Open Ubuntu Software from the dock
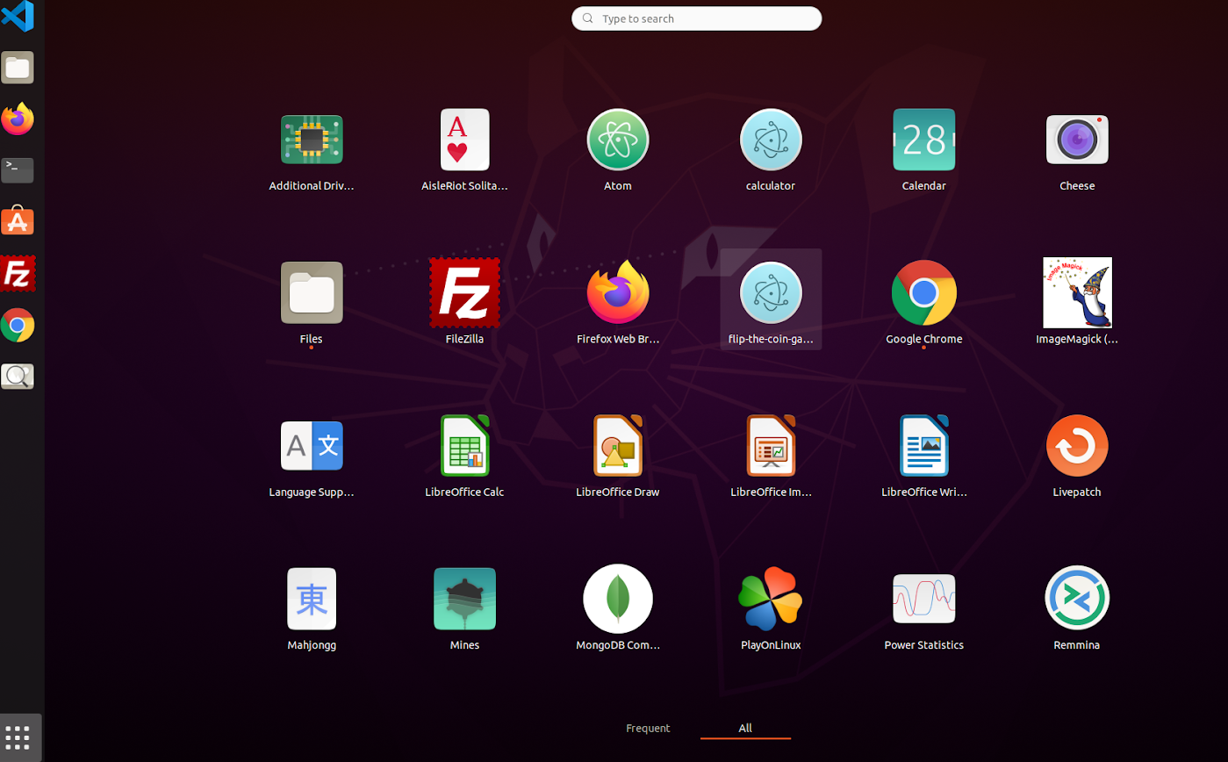Viewport: 1228px width, 762px height. 18,221
